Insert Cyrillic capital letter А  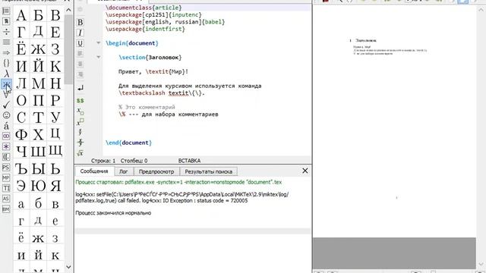21,15
